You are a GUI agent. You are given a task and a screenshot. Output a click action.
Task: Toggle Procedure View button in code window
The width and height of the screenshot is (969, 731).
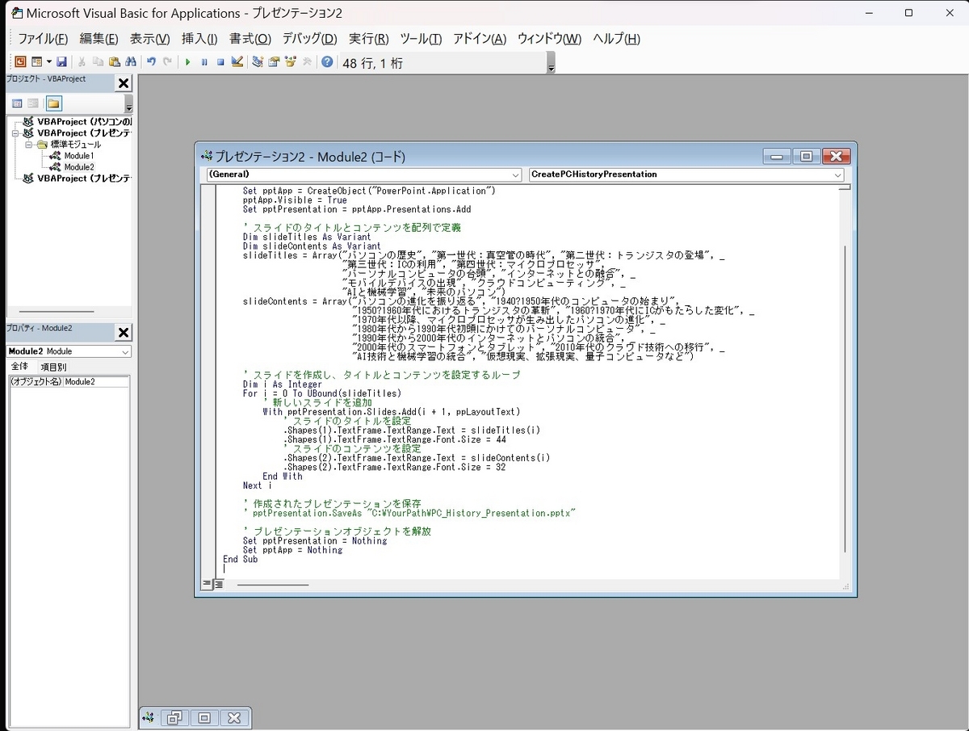click(x=207, y=584)
